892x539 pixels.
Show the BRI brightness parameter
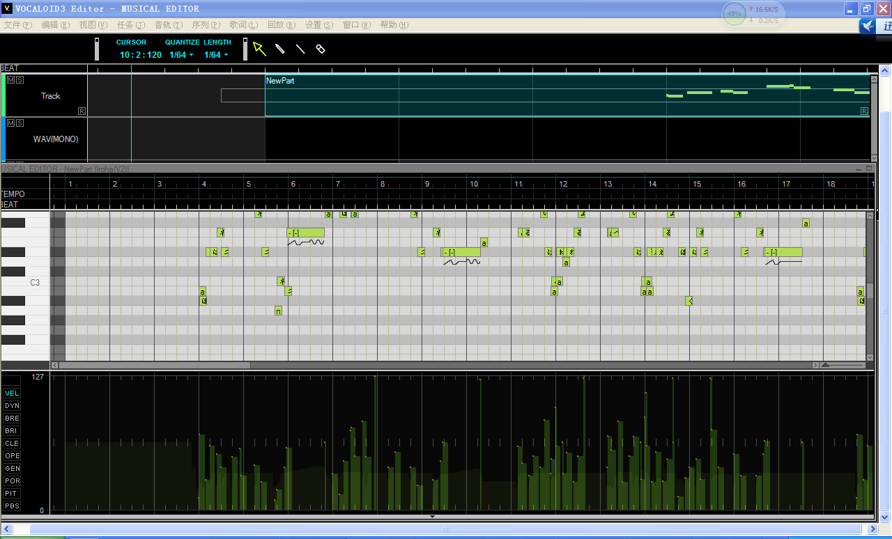coord(12,431)
